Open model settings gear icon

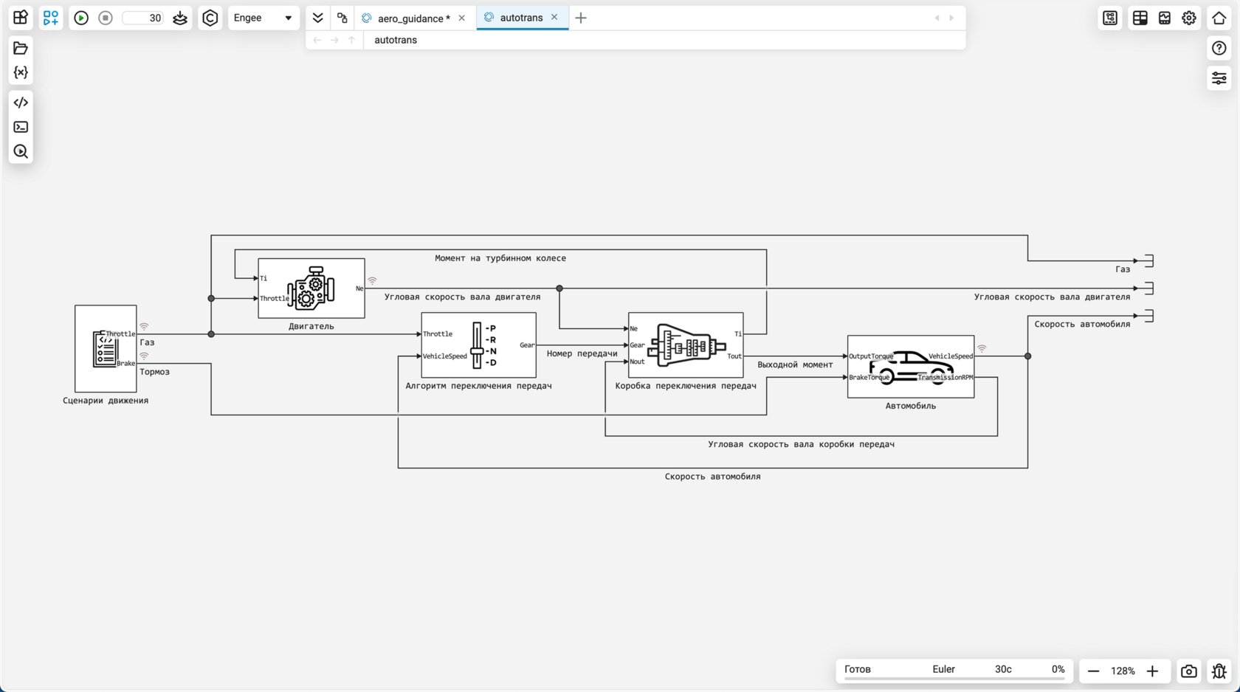point(1189,18)
